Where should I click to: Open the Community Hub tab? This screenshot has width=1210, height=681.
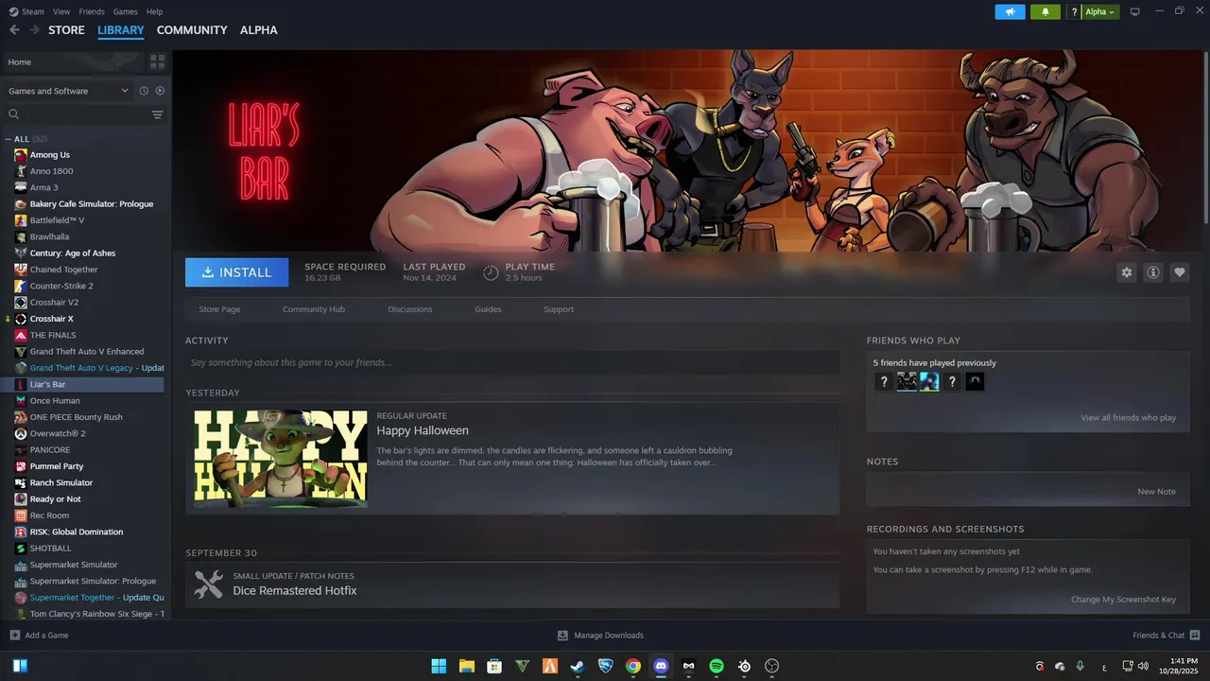click(314, 309)
